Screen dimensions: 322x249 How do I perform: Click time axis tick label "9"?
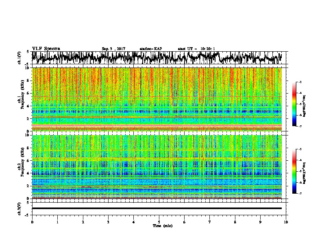260,222
